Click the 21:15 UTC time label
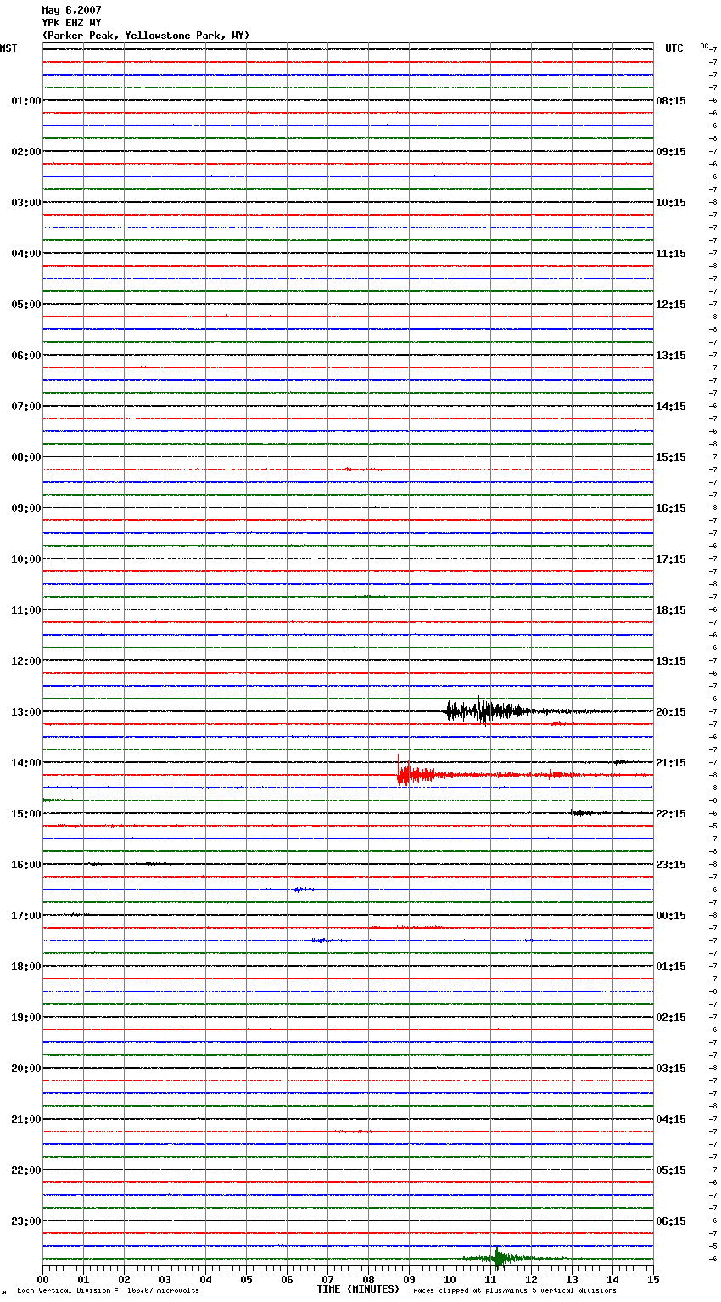The width and height of the screenshot is (721, 1302). coord(671,763)
